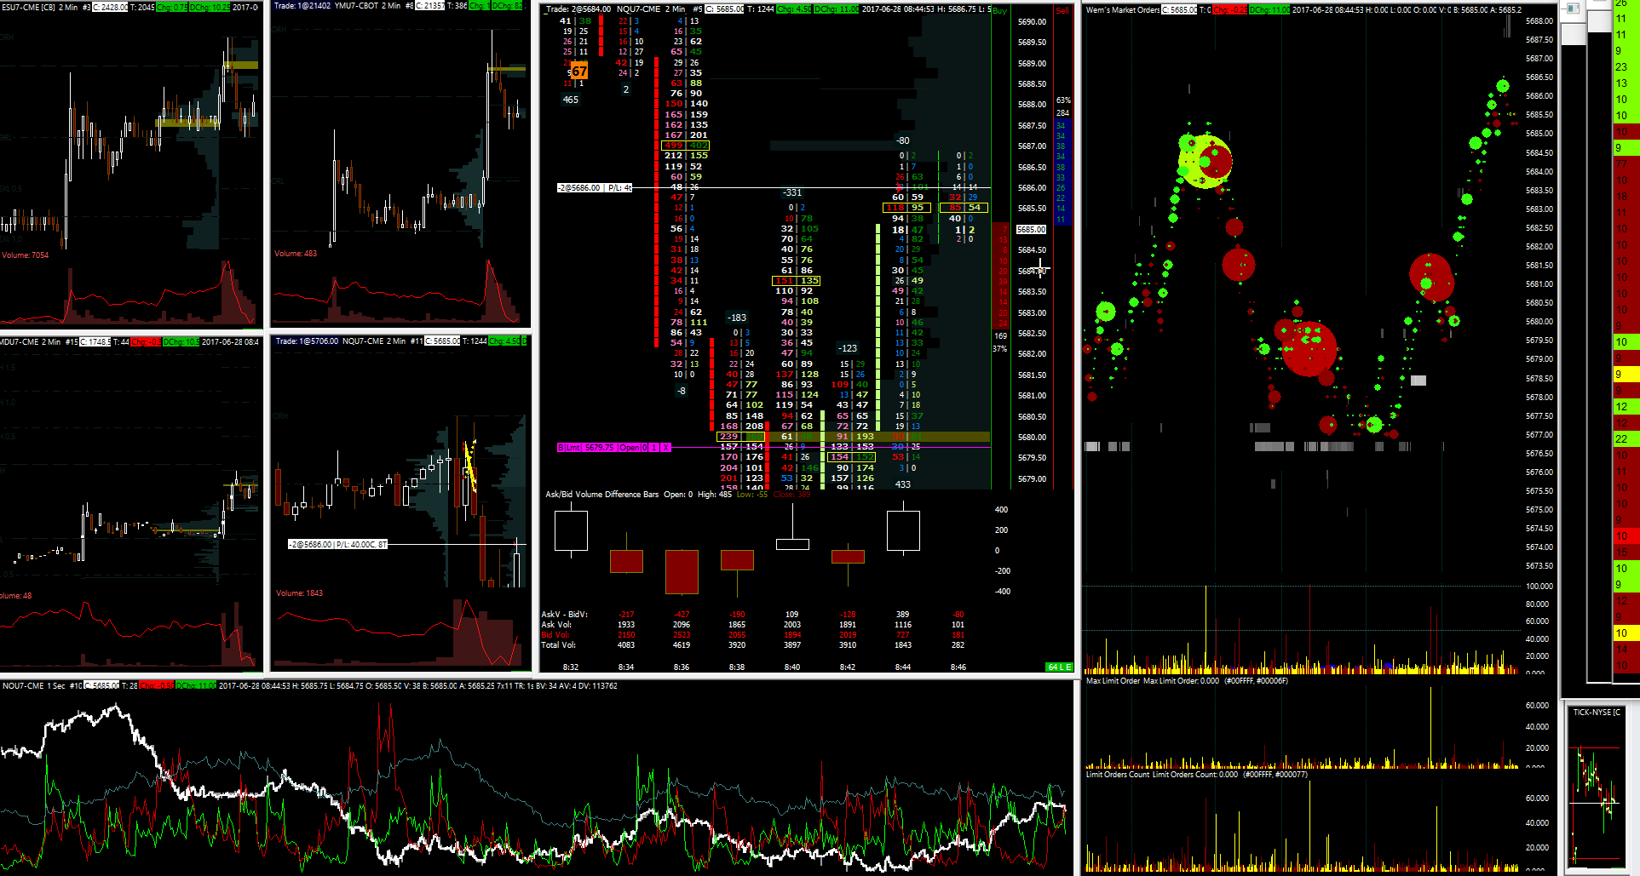Click the AskV - BidV row label
The height and width of the screenshot is (876, 1640).
pyautogui.click(x=565, y=614)
